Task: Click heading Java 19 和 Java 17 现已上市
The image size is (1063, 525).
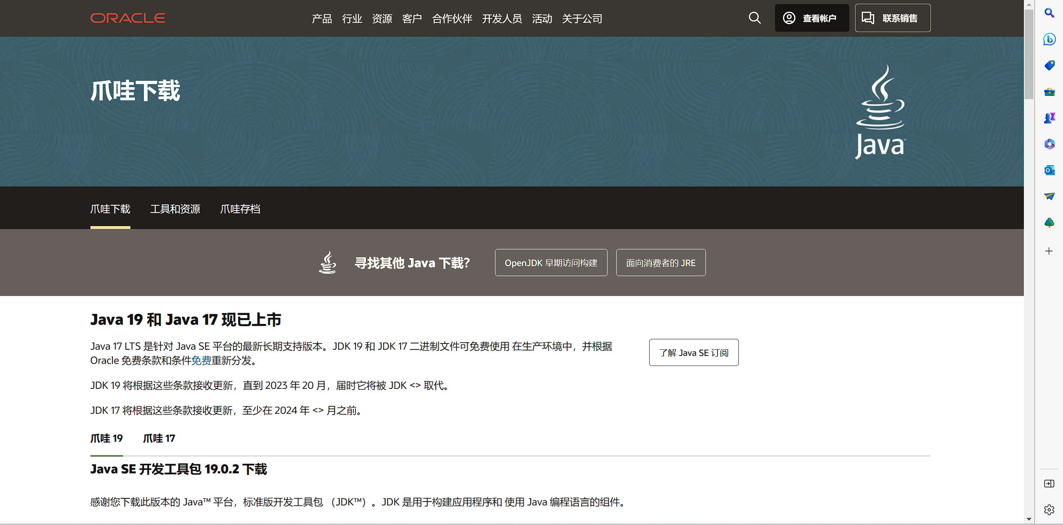Action: pyautogui.click(x=186, y=320)
